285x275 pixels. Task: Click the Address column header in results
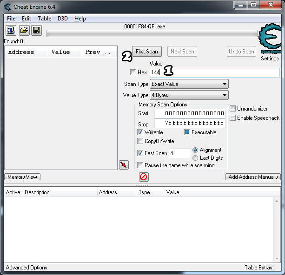coord(27,52)
